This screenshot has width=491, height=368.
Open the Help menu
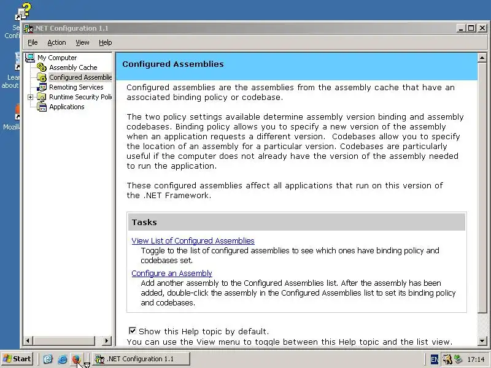coord(105,42)
